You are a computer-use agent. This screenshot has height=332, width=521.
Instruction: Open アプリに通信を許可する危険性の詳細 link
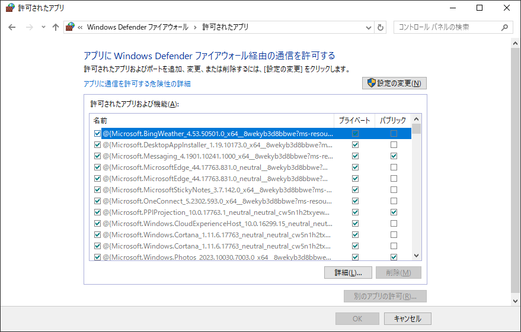click(137, 83)
